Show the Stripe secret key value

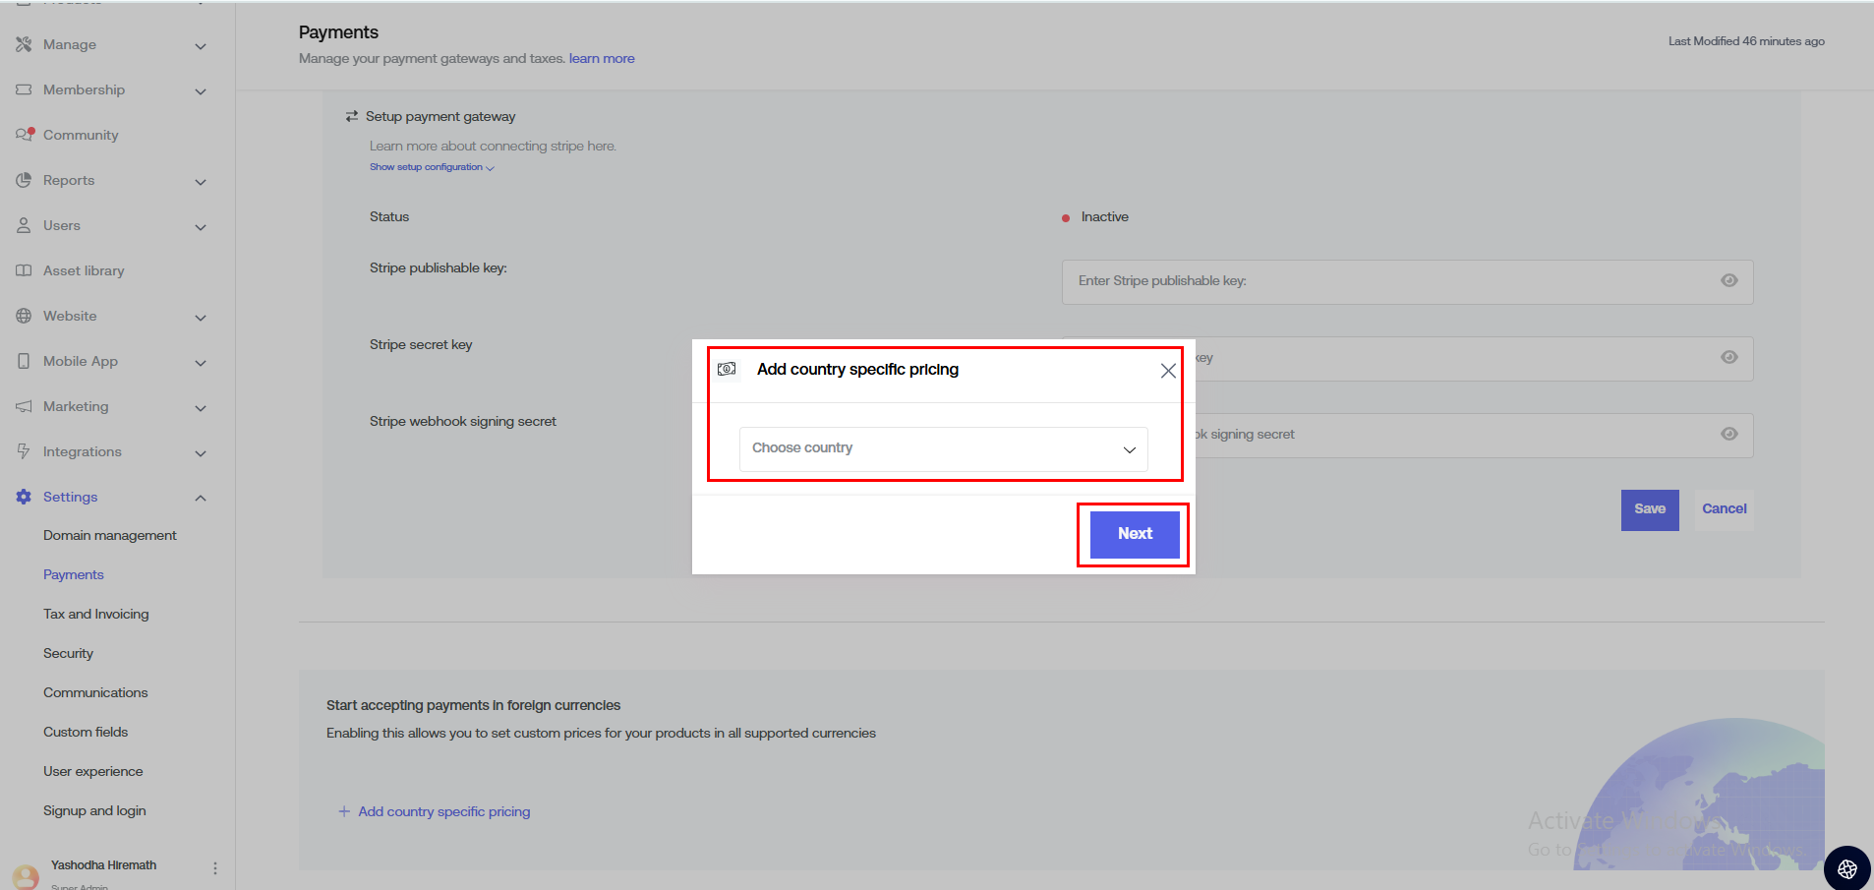click(x=1728, y=358)
